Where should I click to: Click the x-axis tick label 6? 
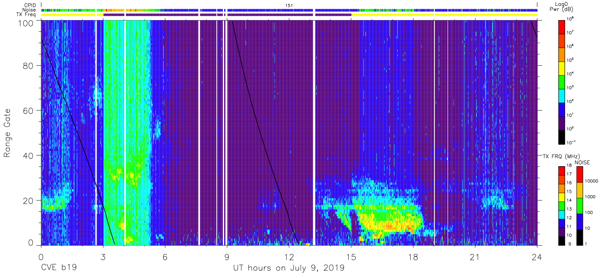click(165, 256)
